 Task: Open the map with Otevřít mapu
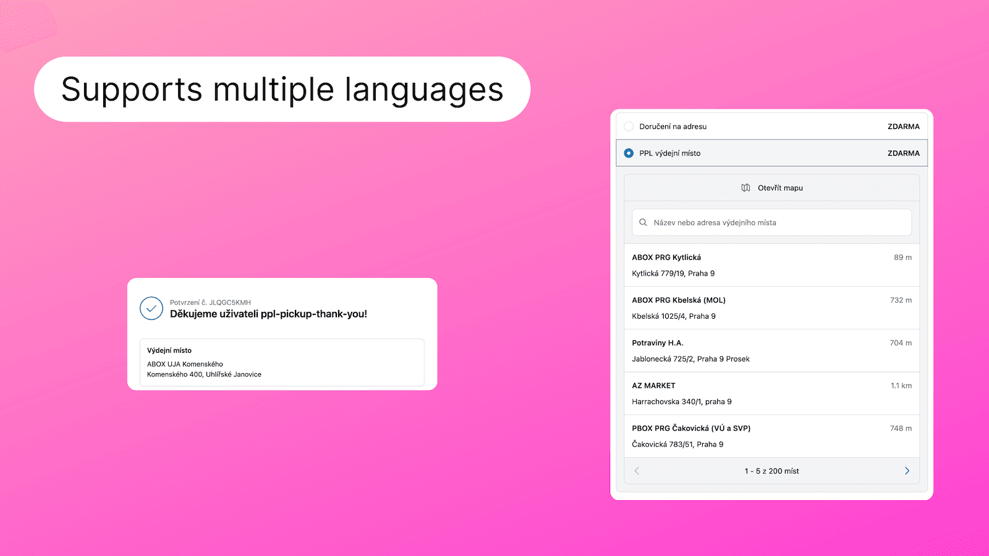coord(771,188)
